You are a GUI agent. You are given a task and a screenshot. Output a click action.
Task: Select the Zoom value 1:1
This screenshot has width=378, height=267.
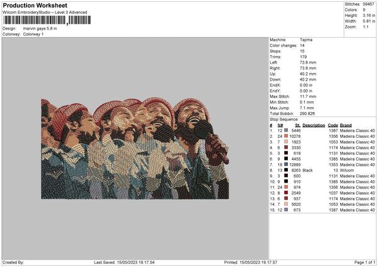(x=365, y=26)
